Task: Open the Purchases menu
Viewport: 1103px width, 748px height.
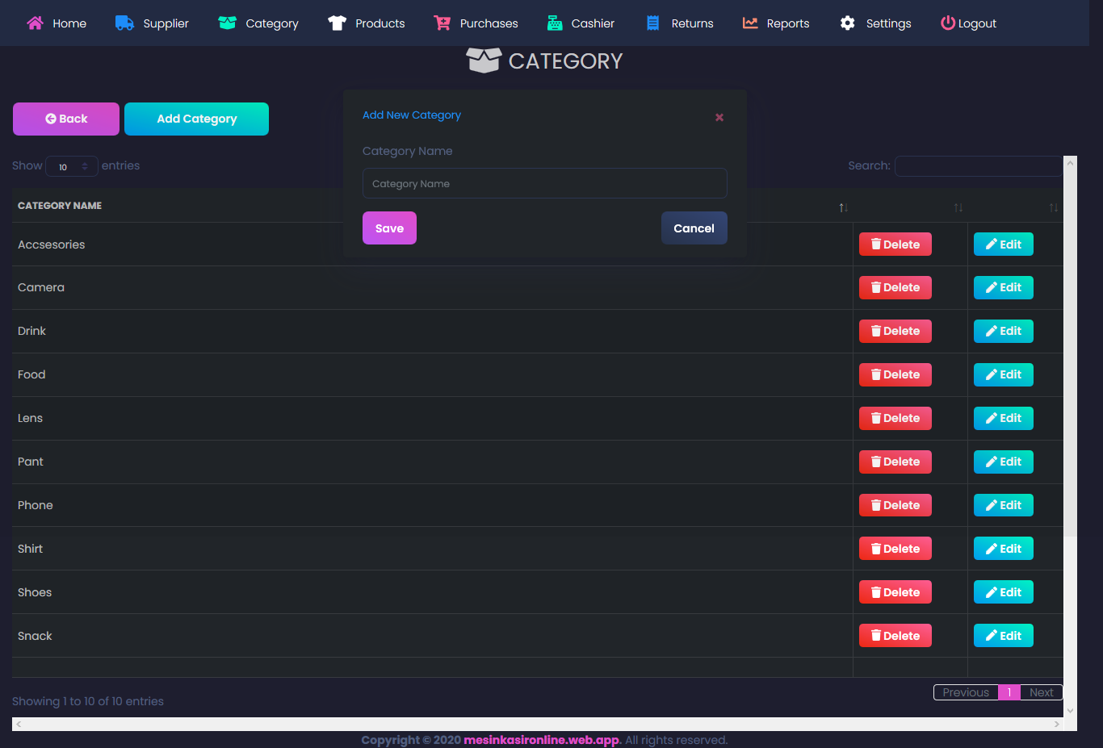Action: (x=489, y=23)
